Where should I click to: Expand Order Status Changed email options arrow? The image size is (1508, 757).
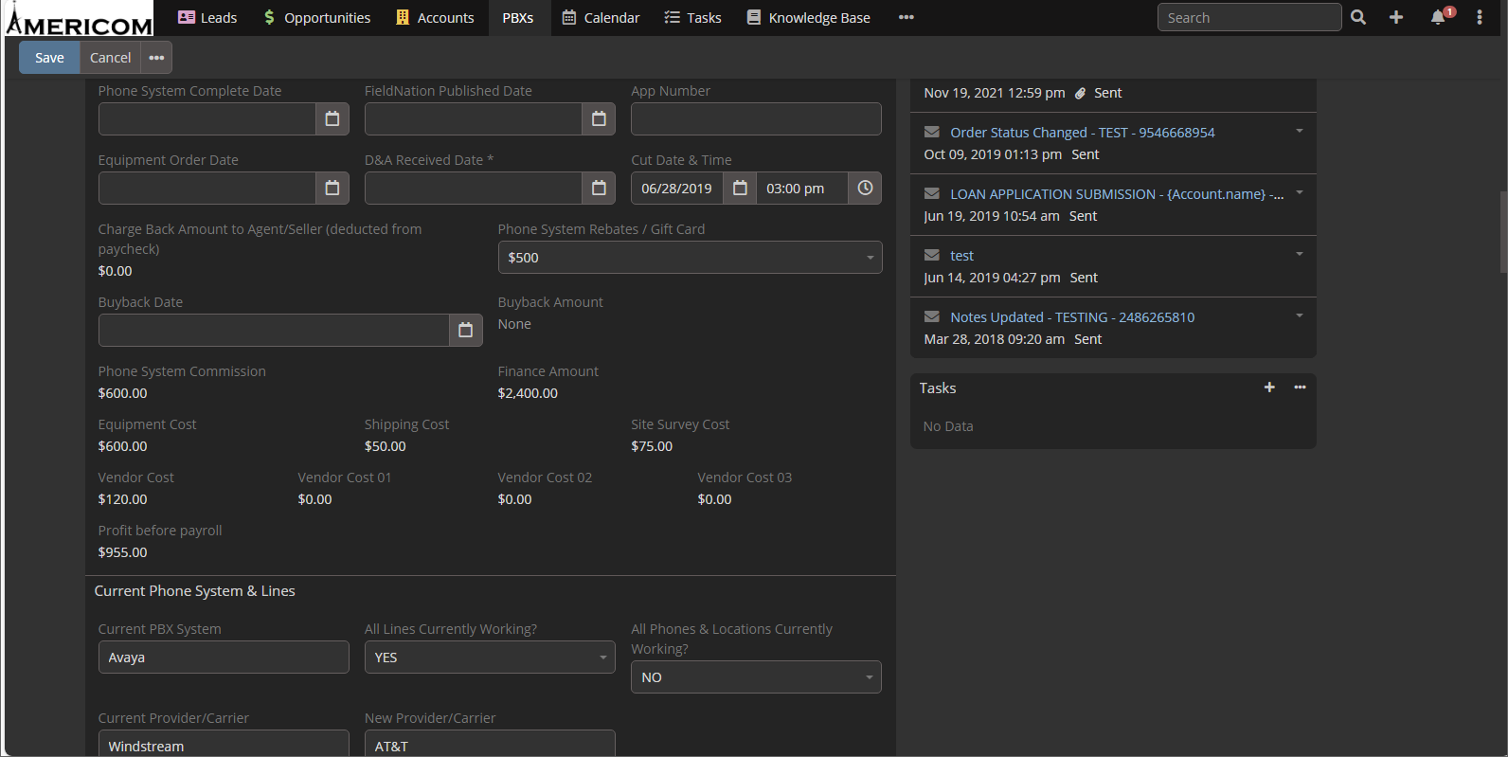[1300, 132]
